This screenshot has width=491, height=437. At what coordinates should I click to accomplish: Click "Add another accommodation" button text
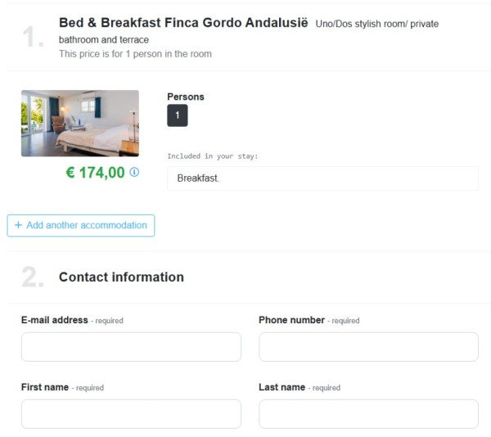click(87, 225)
